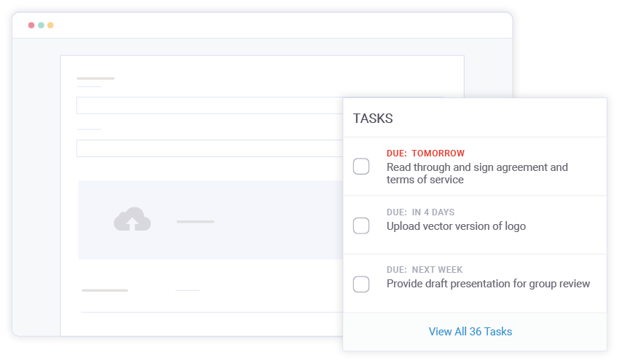Mark the draft presentation task complete
This screenshot has height=363, width=619.
(x=361, y=284)
